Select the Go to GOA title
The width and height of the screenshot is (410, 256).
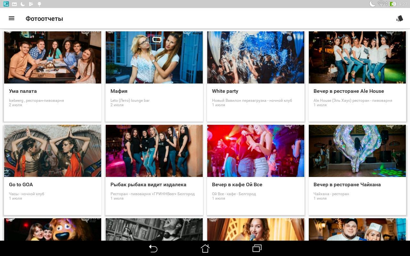(x=21, y=185)
